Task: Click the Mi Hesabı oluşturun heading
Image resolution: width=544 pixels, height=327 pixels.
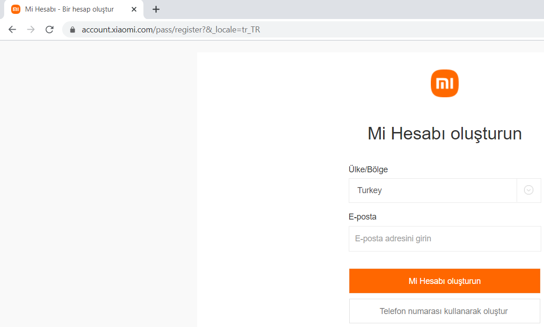Action: 444,134
